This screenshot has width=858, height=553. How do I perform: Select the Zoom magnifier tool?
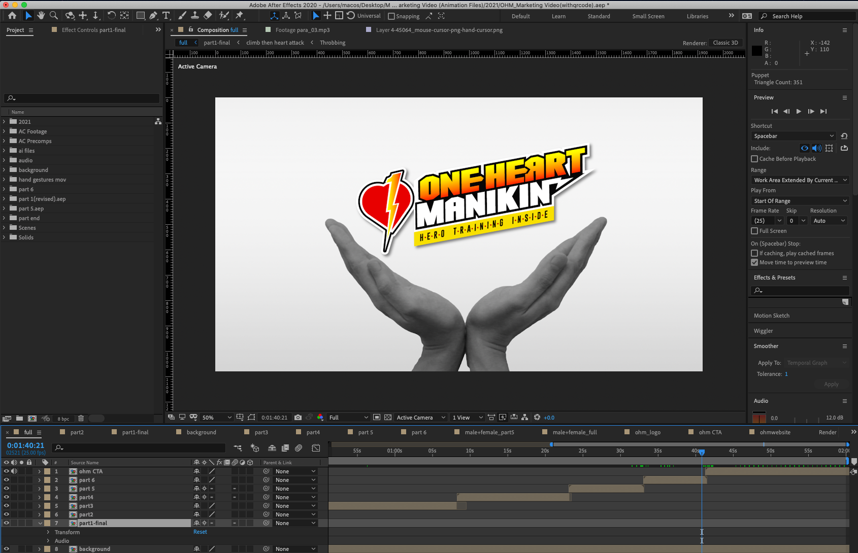coord(53,16)
